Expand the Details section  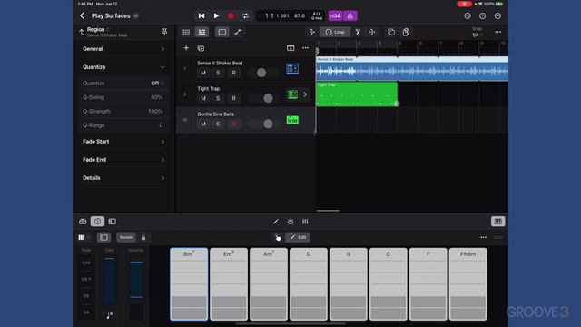point(123,178)
